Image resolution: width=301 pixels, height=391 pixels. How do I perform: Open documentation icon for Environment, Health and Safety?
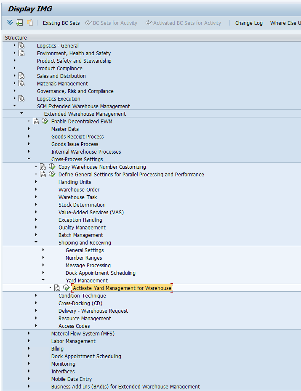[x=22, y=53]
